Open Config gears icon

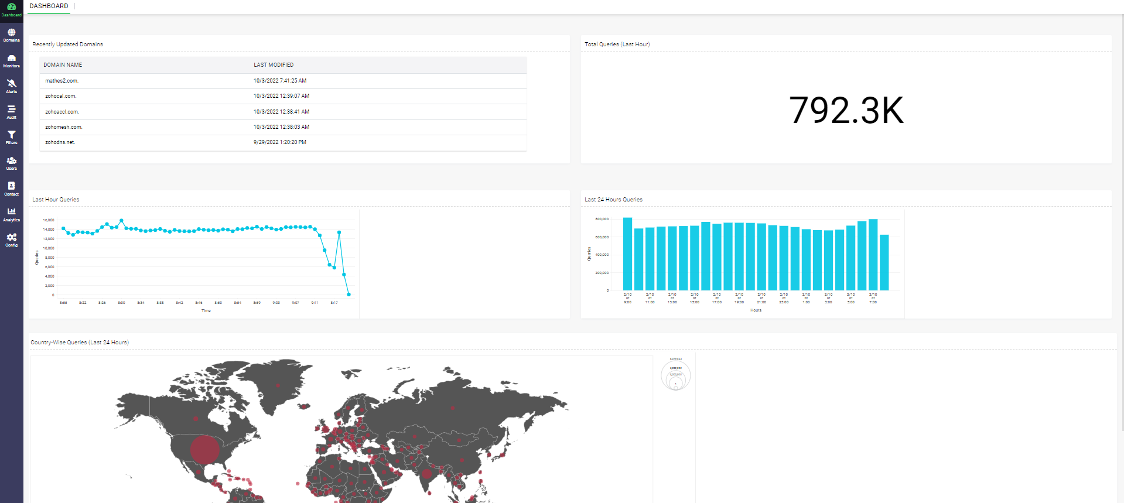[11, 240]
